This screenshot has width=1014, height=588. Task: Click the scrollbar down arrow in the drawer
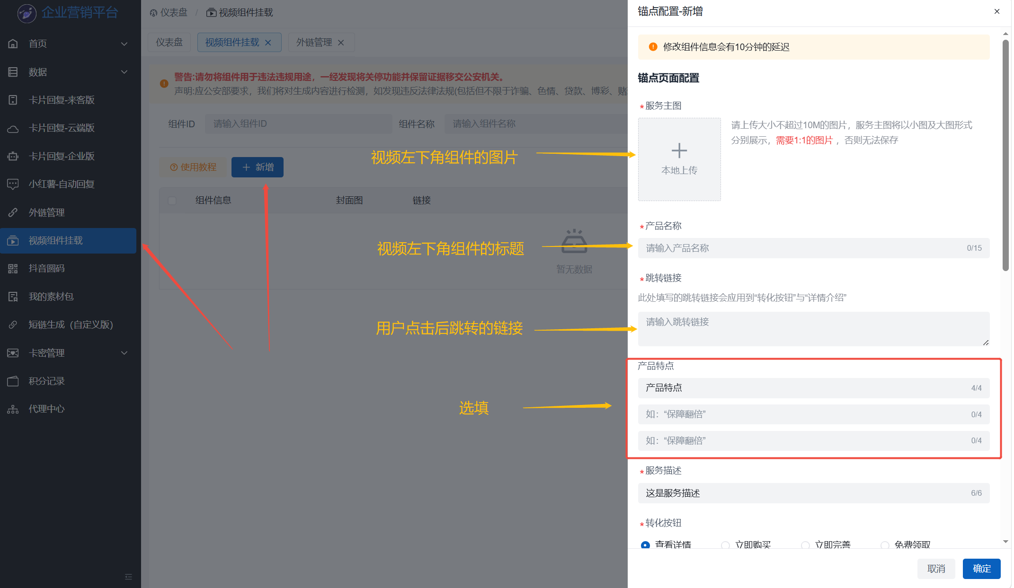(x=1005, y=542)
